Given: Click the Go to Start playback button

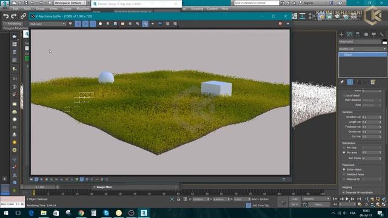Looking at the screenshot, I should (335, 199).
